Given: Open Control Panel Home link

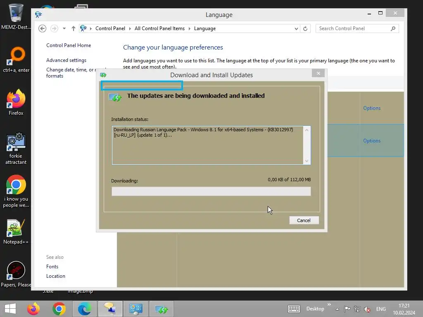Looking at the screenshot, I should pyautogui.click(x=69, y=45).
